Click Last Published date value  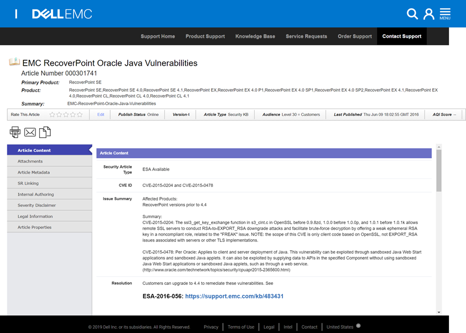(x=391, y=114)
